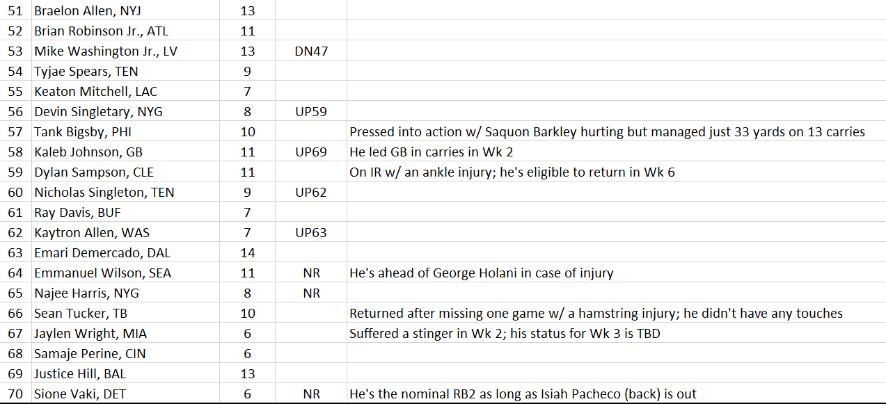Click the Mike Washington Jr., LV cell
Image resolution: width=886 pixels, height=404 pixels.
click(125, 51)
